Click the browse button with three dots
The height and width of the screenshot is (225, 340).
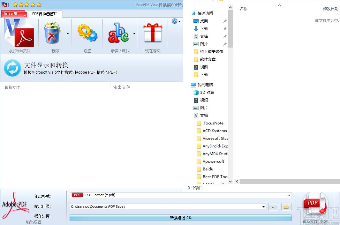click(x=274, y=207)
